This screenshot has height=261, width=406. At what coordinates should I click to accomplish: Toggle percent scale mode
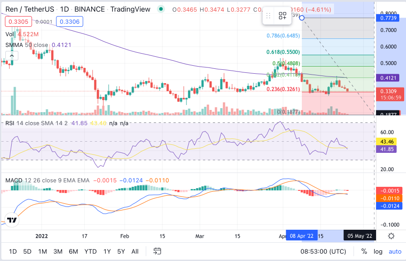tap(364, 252)
